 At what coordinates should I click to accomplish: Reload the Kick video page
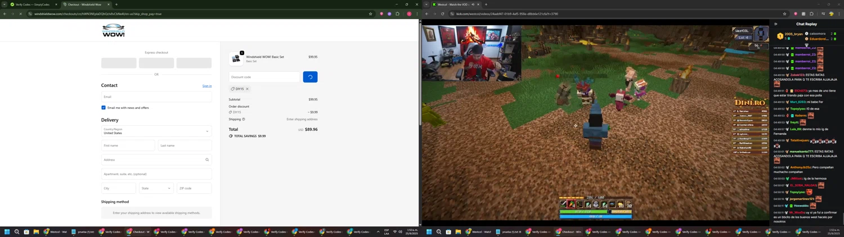click(443, 14)
